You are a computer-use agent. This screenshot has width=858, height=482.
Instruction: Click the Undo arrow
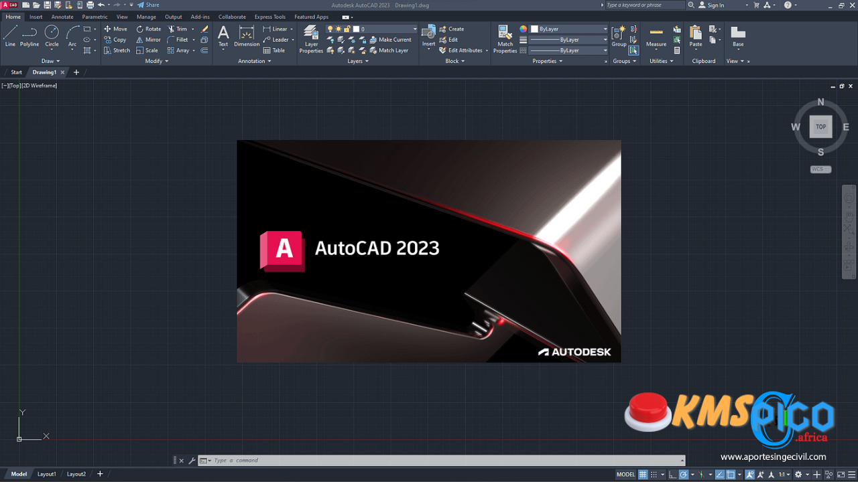(x=101, y=5)
